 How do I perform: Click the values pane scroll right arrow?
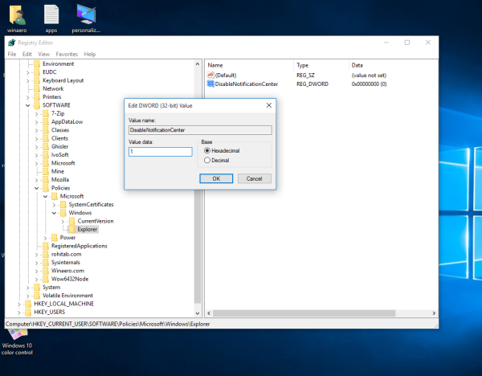pos(434,313)
